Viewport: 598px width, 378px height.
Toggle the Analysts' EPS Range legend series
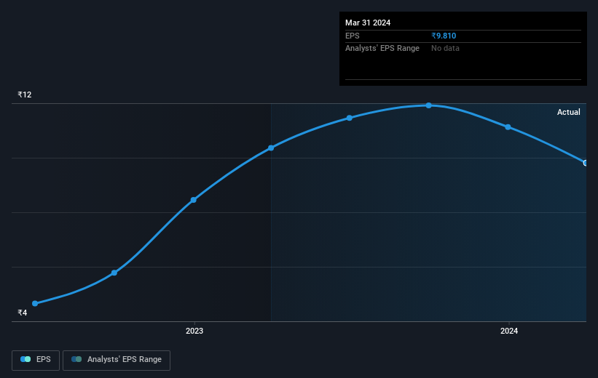pyautogui.click(x=117, y=360)
